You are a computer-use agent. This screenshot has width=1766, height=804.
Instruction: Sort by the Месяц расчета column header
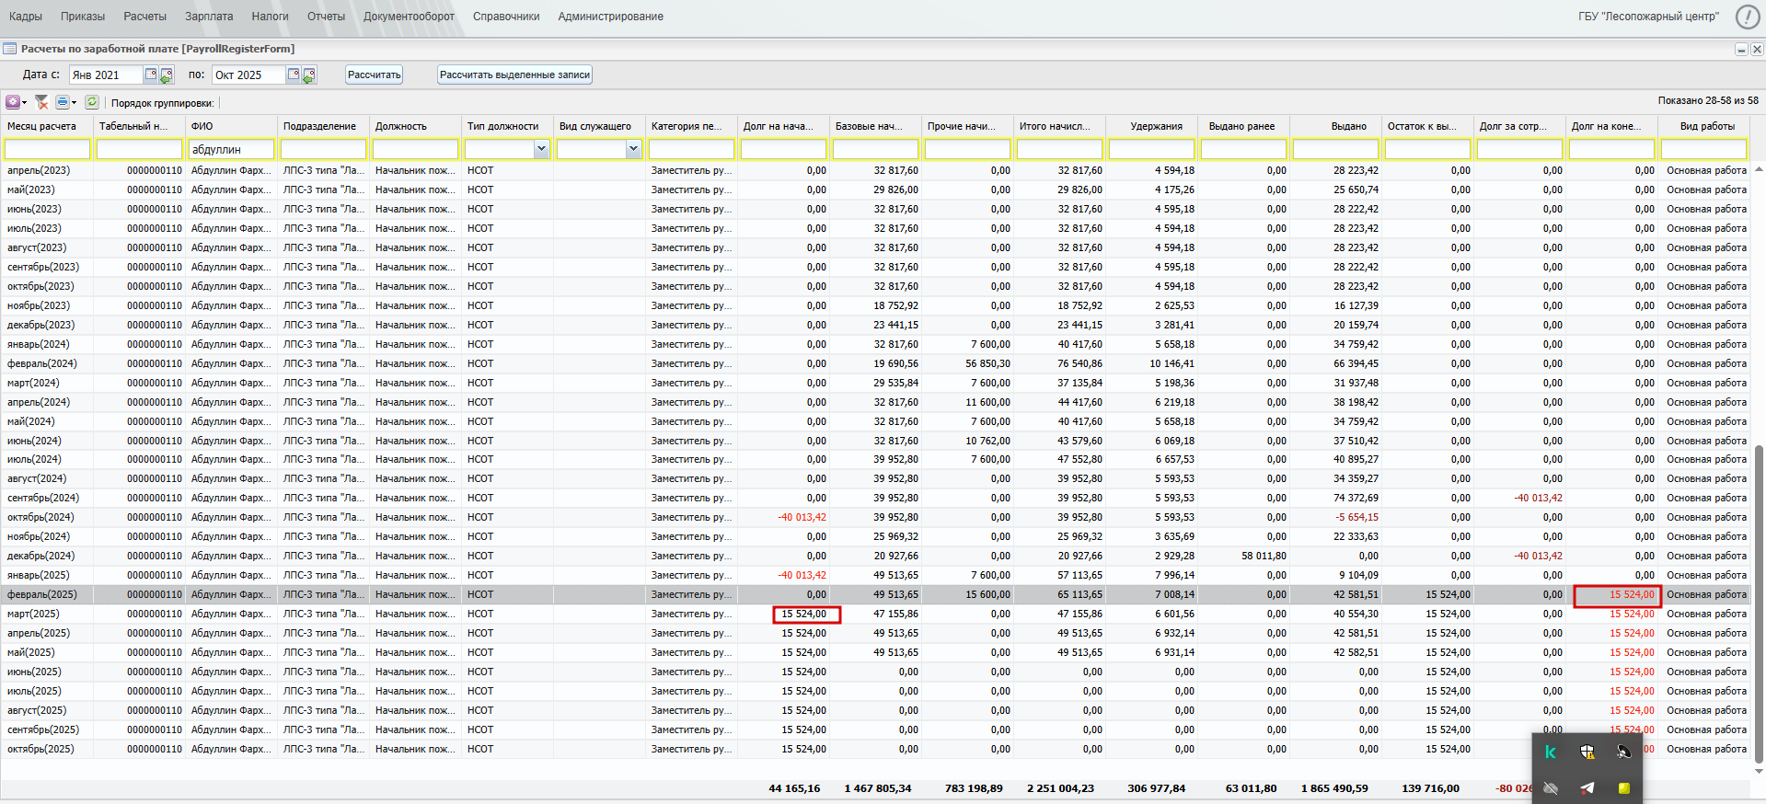tap(42, 126)
